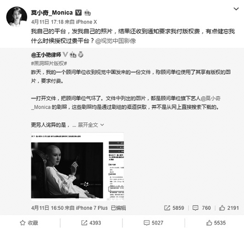Click the original post's repost icon showing 5859
Screen dimensions: 244x230
click(174, 208)
